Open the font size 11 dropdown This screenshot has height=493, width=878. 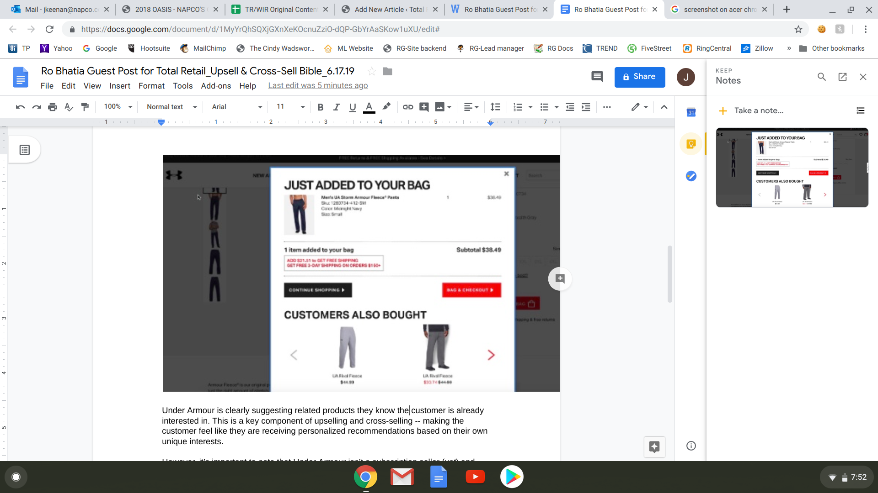click(x=290, y=107)
